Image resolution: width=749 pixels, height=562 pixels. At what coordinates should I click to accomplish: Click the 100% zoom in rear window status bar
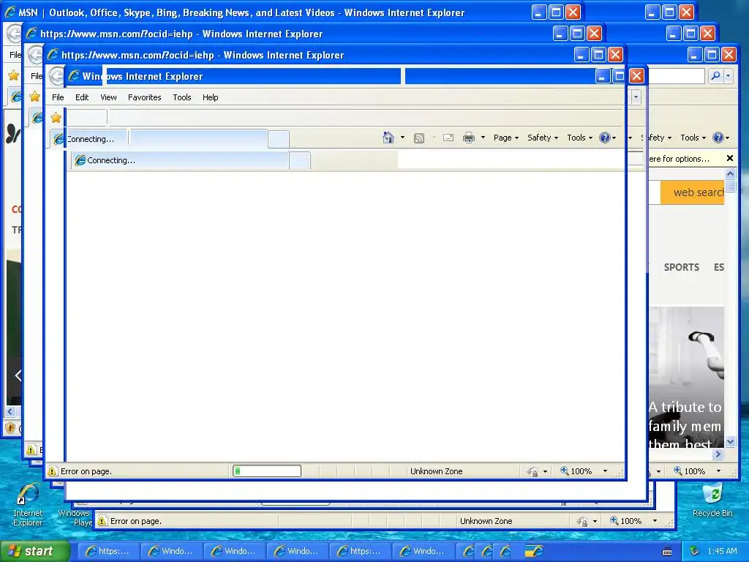[689, 471]
